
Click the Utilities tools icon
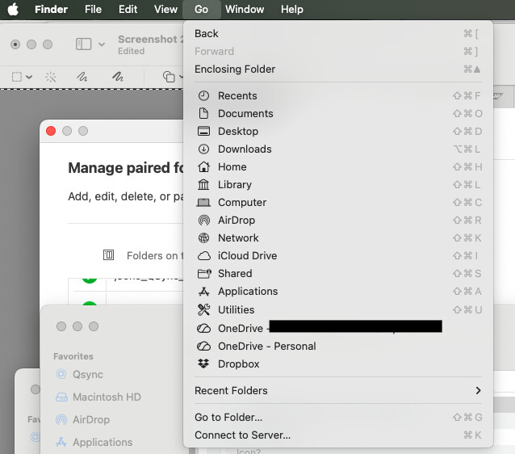coord(203,310)
